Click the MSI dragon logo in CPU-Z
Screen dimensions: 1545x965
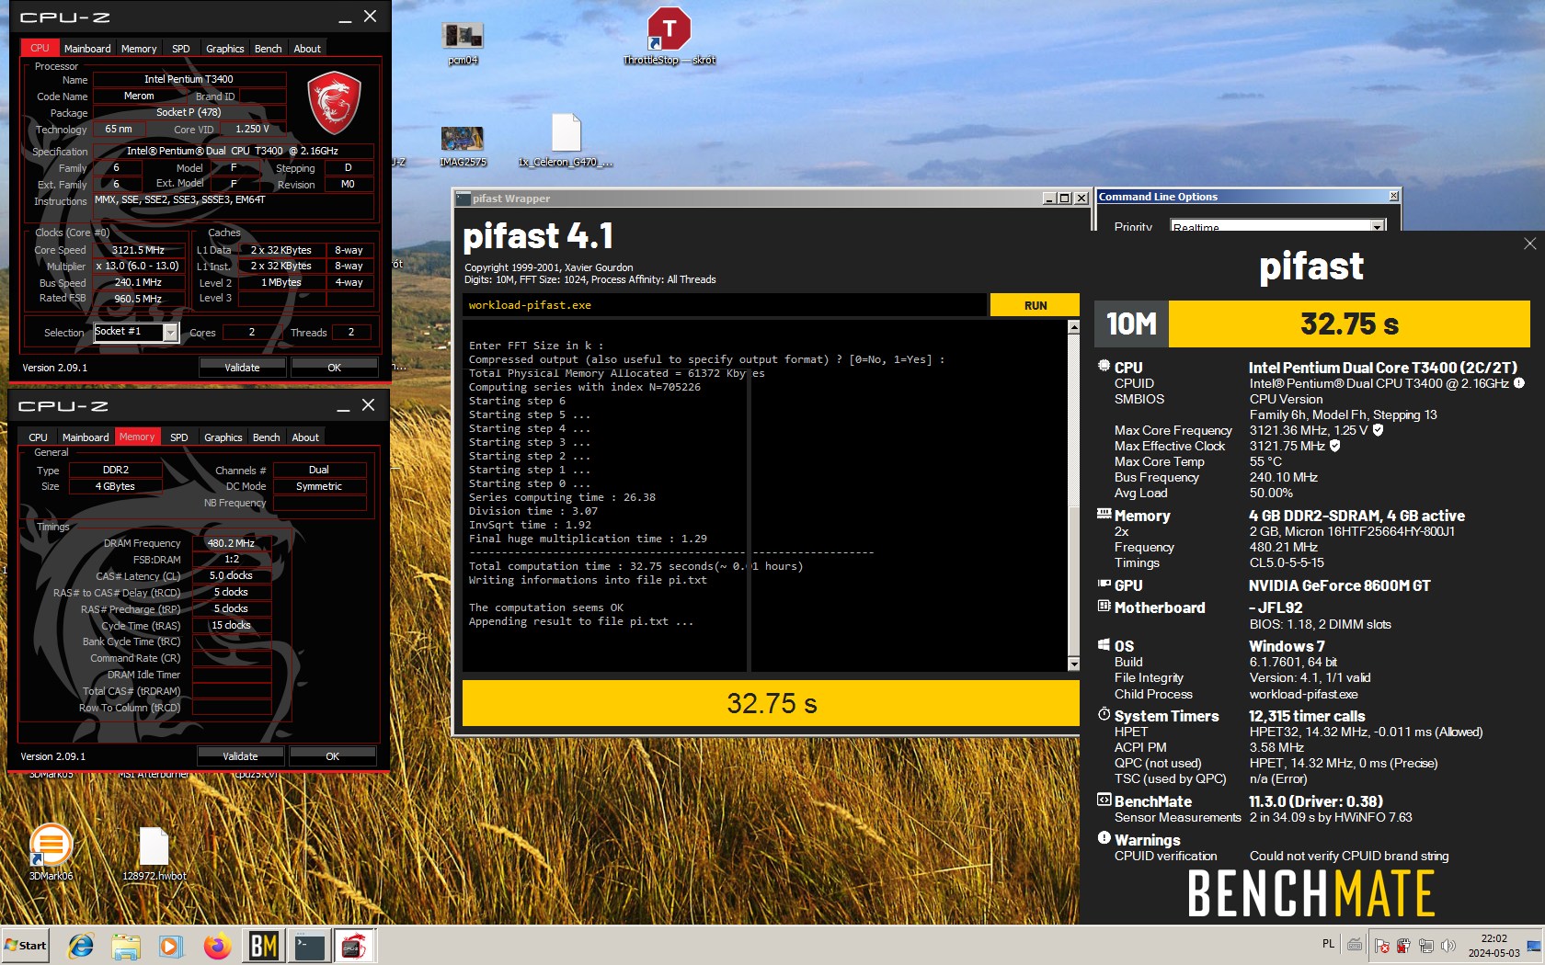pyautogui.click(x=333, y=103)
